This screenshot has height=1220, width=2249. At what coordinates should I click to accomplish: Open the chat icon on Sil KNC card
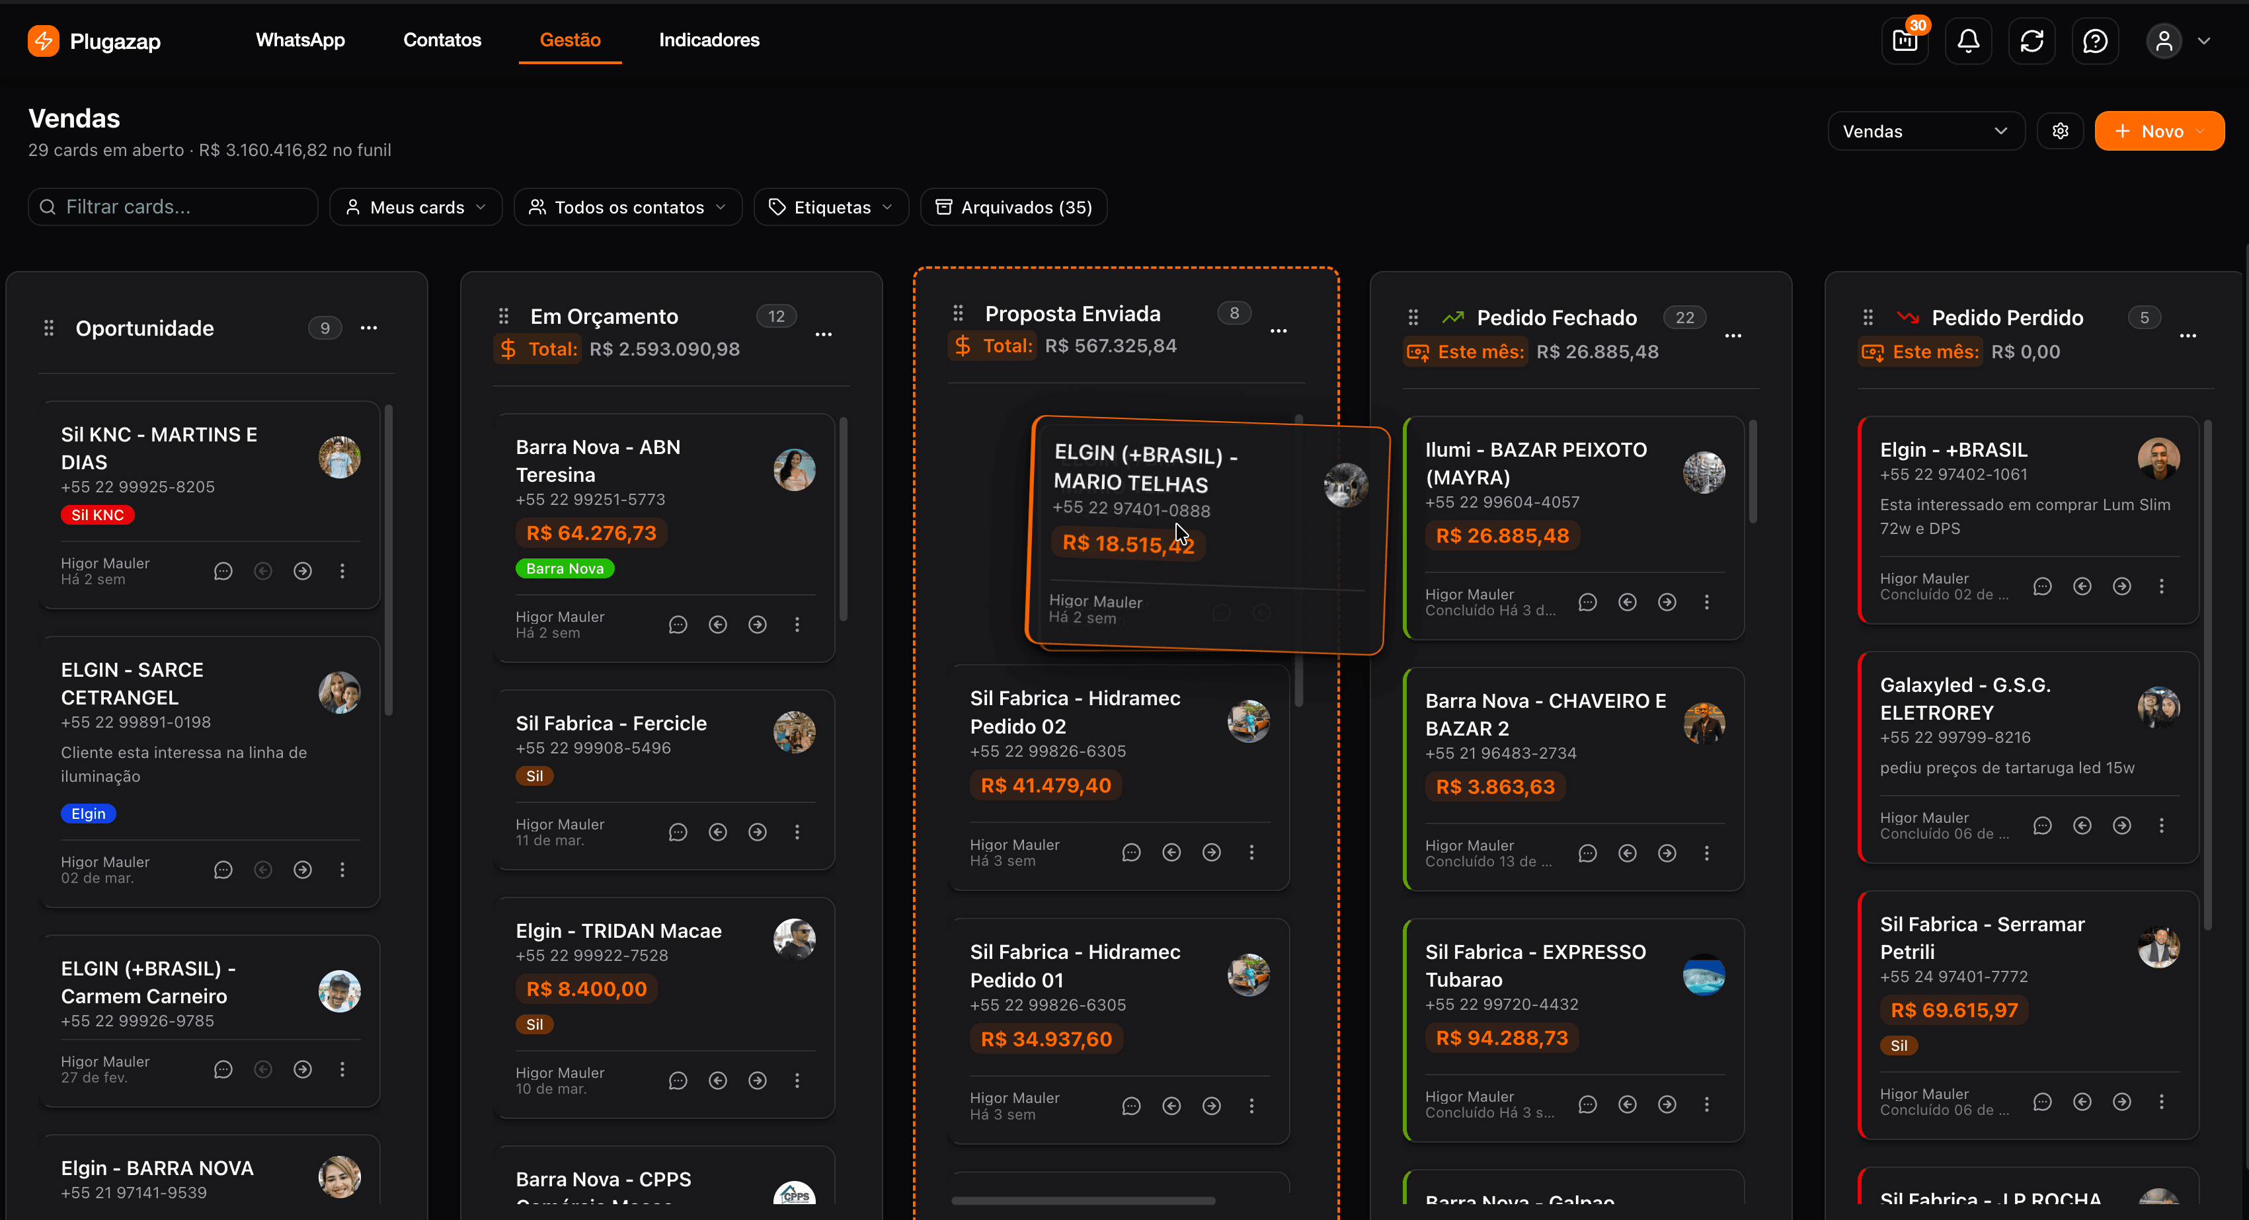pyautogui.click(x=223, y=571)
